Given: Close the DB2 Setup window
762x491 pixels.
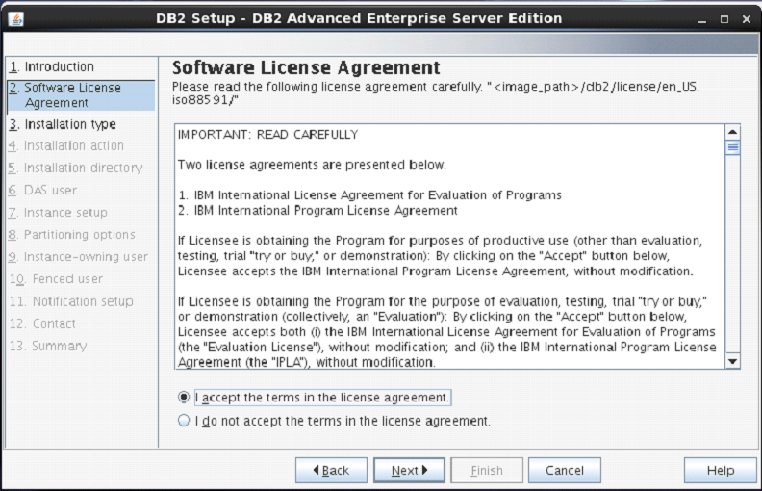Looking at the screenshot, I should click(746, 18).
